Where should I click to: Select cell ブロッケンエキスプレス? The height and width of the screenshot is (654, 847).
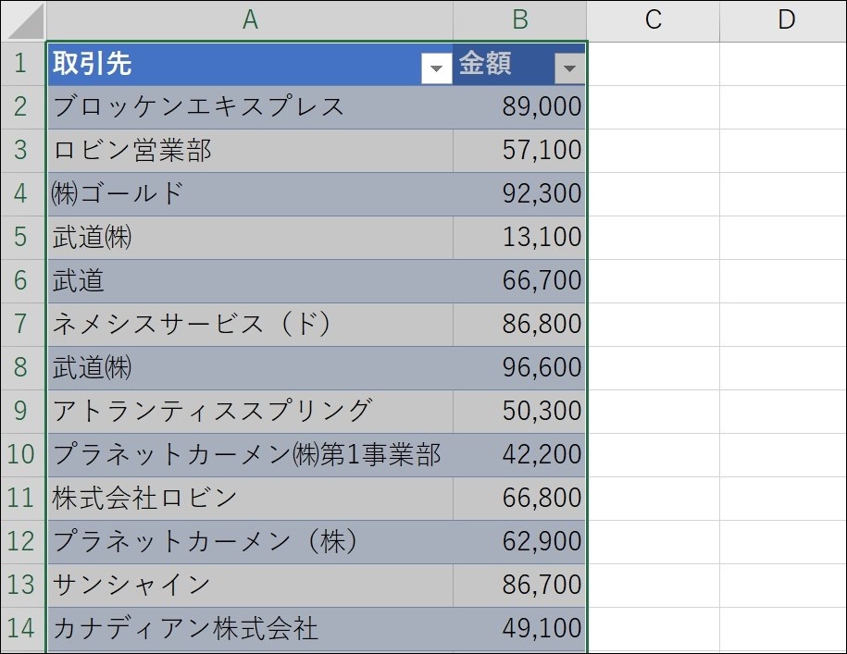[250, 107]
